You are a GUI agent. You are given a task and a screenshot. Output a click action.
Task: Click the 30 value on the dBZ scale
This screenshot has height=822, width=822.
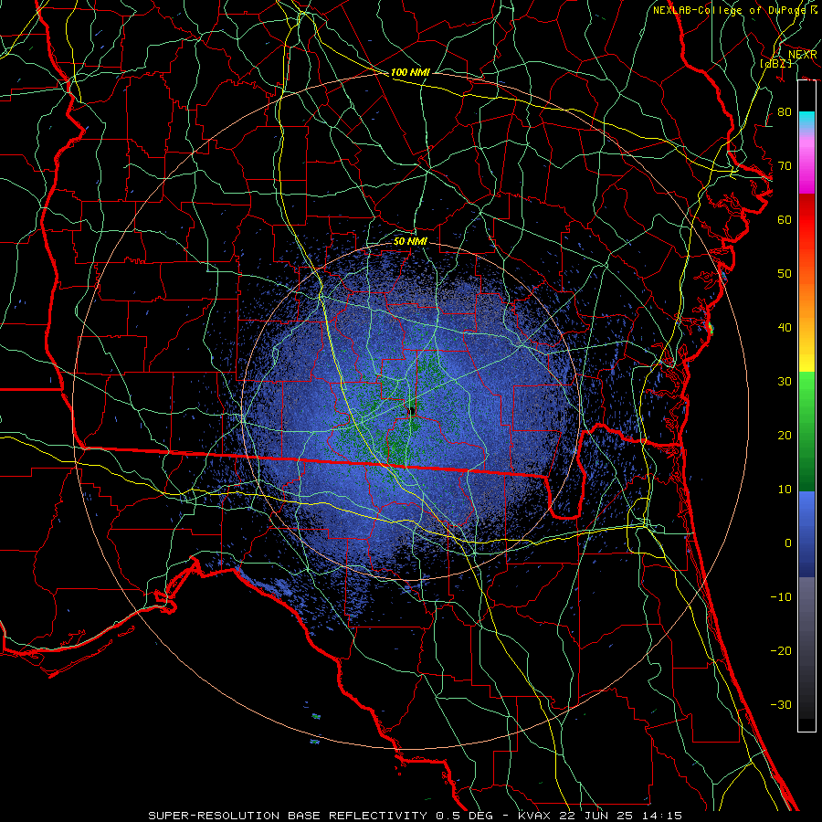coord(785,382)
